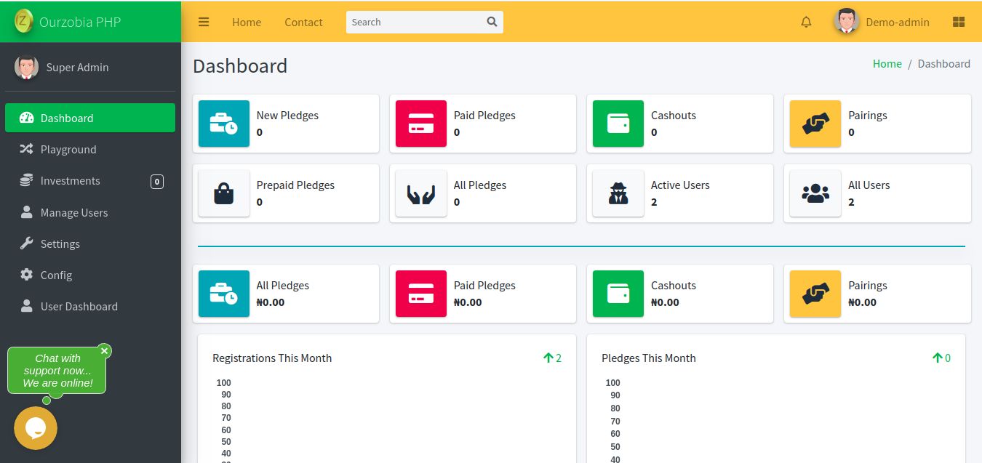Select the Cashouts wallet icon

[x=618, y=124]
